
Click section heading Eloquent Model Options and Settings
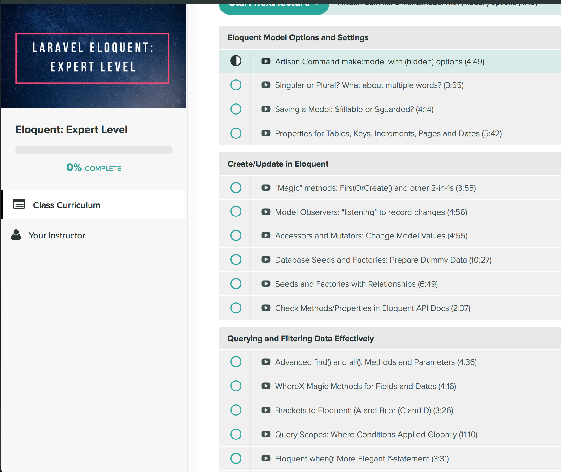[298, 37]
